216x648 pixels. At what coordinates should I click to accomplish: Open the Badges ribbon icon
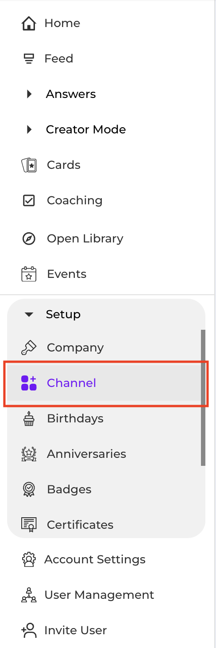tap(29, 489)
